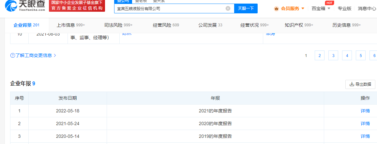Clear the search box text
377x144 pixels.
coord(228,8)
